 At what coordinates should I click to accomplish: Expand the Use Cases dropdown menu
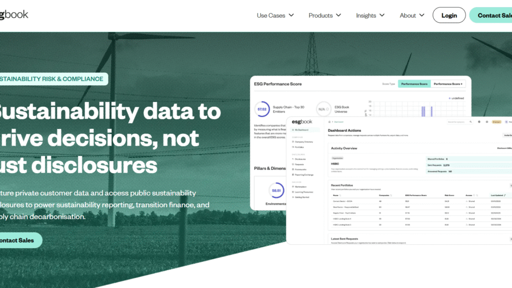pos(275,16)
